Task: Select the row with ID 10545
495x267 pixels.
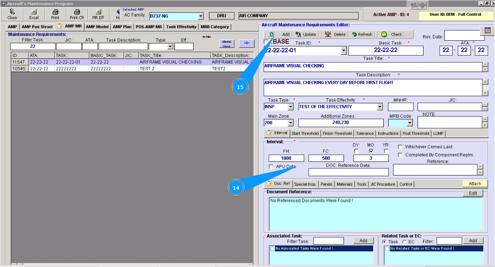Action: pyautogui.click(x=132, y=69)
